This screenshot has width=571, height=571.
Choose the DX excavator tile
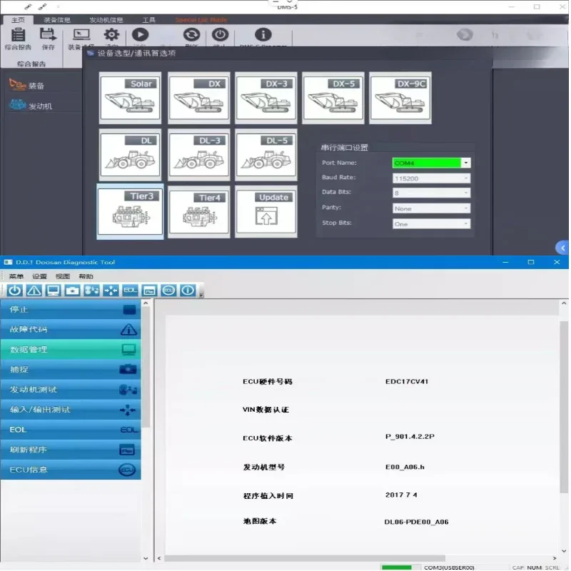(x=199, y=98)
